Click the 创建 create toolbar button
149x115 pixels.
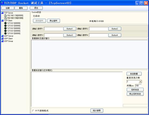pos(8,8)
